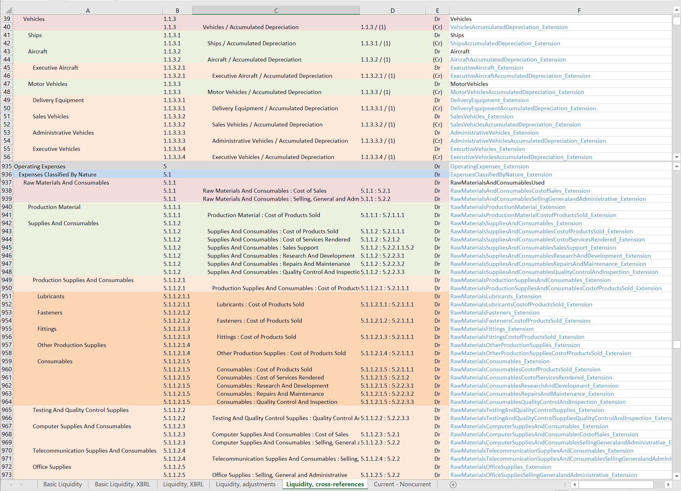Open RawMaterialsLubricants_Extension link
Screen dimensions: 681x491
[496, 296]
